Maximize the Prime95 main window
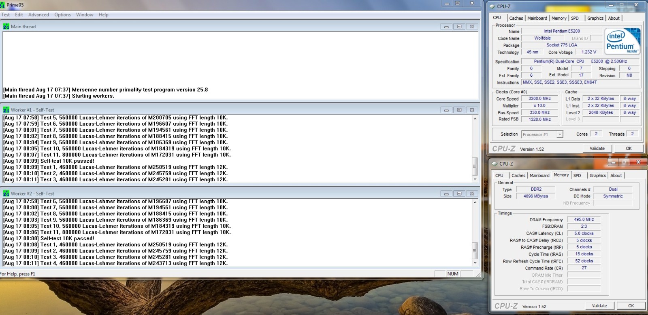Screen dimensions: 648x315 458,4
